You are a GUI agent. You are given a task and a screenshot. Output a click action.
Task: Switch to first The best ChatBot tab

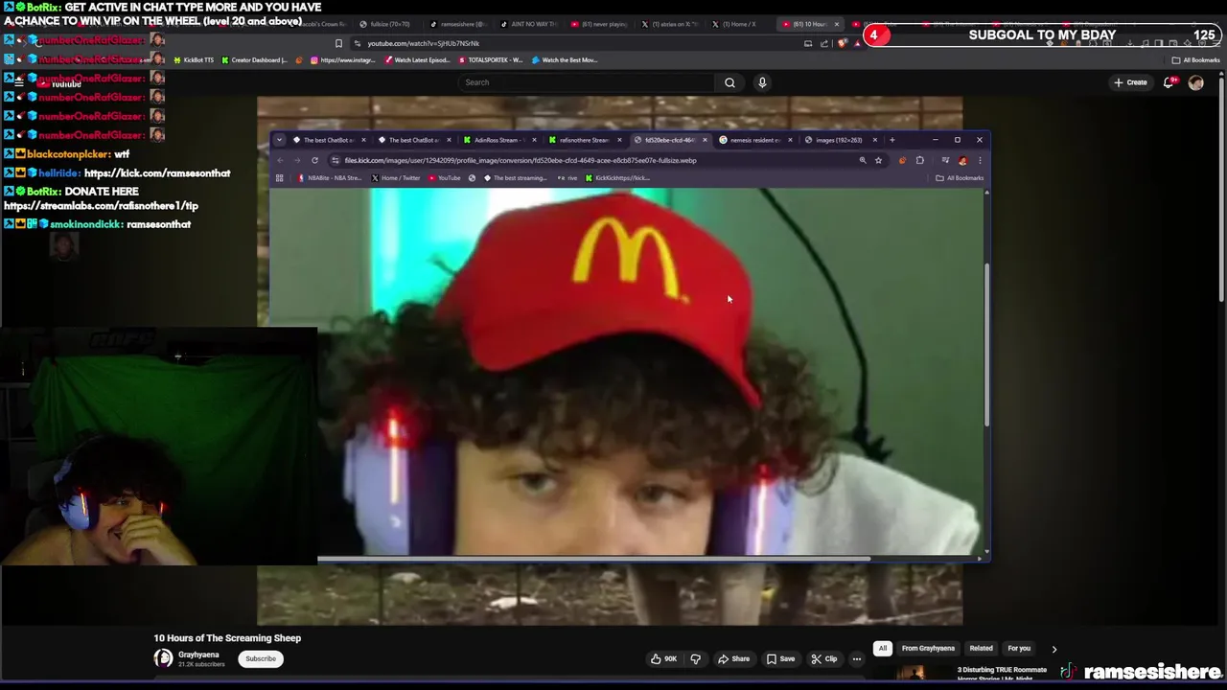(329, 140)
